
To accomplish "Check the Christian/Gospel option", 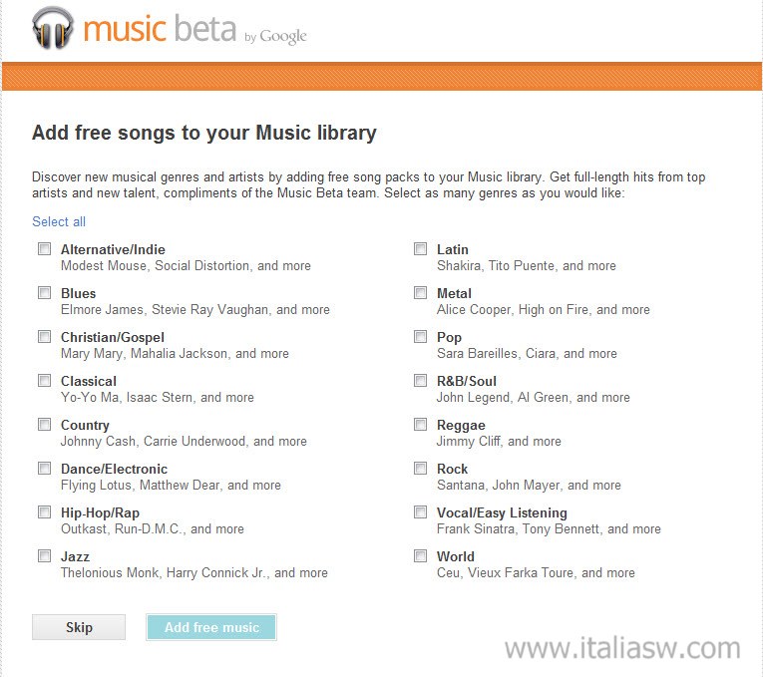I will (x=44, y=337).
